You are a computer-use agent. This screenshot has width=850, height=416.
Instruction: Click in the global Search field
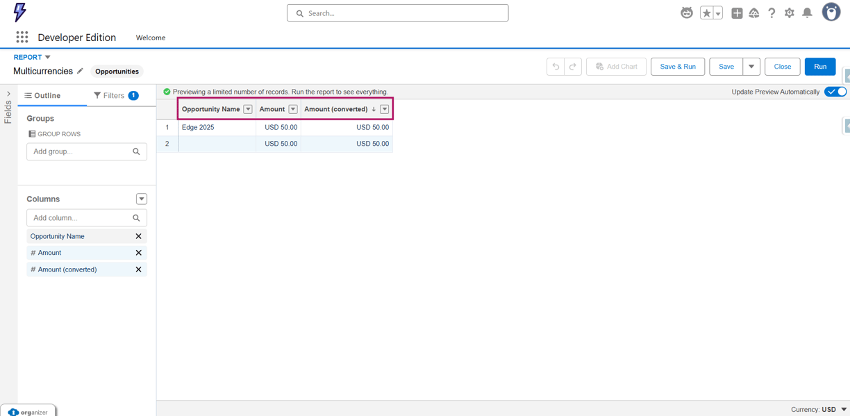pos(397,13)
